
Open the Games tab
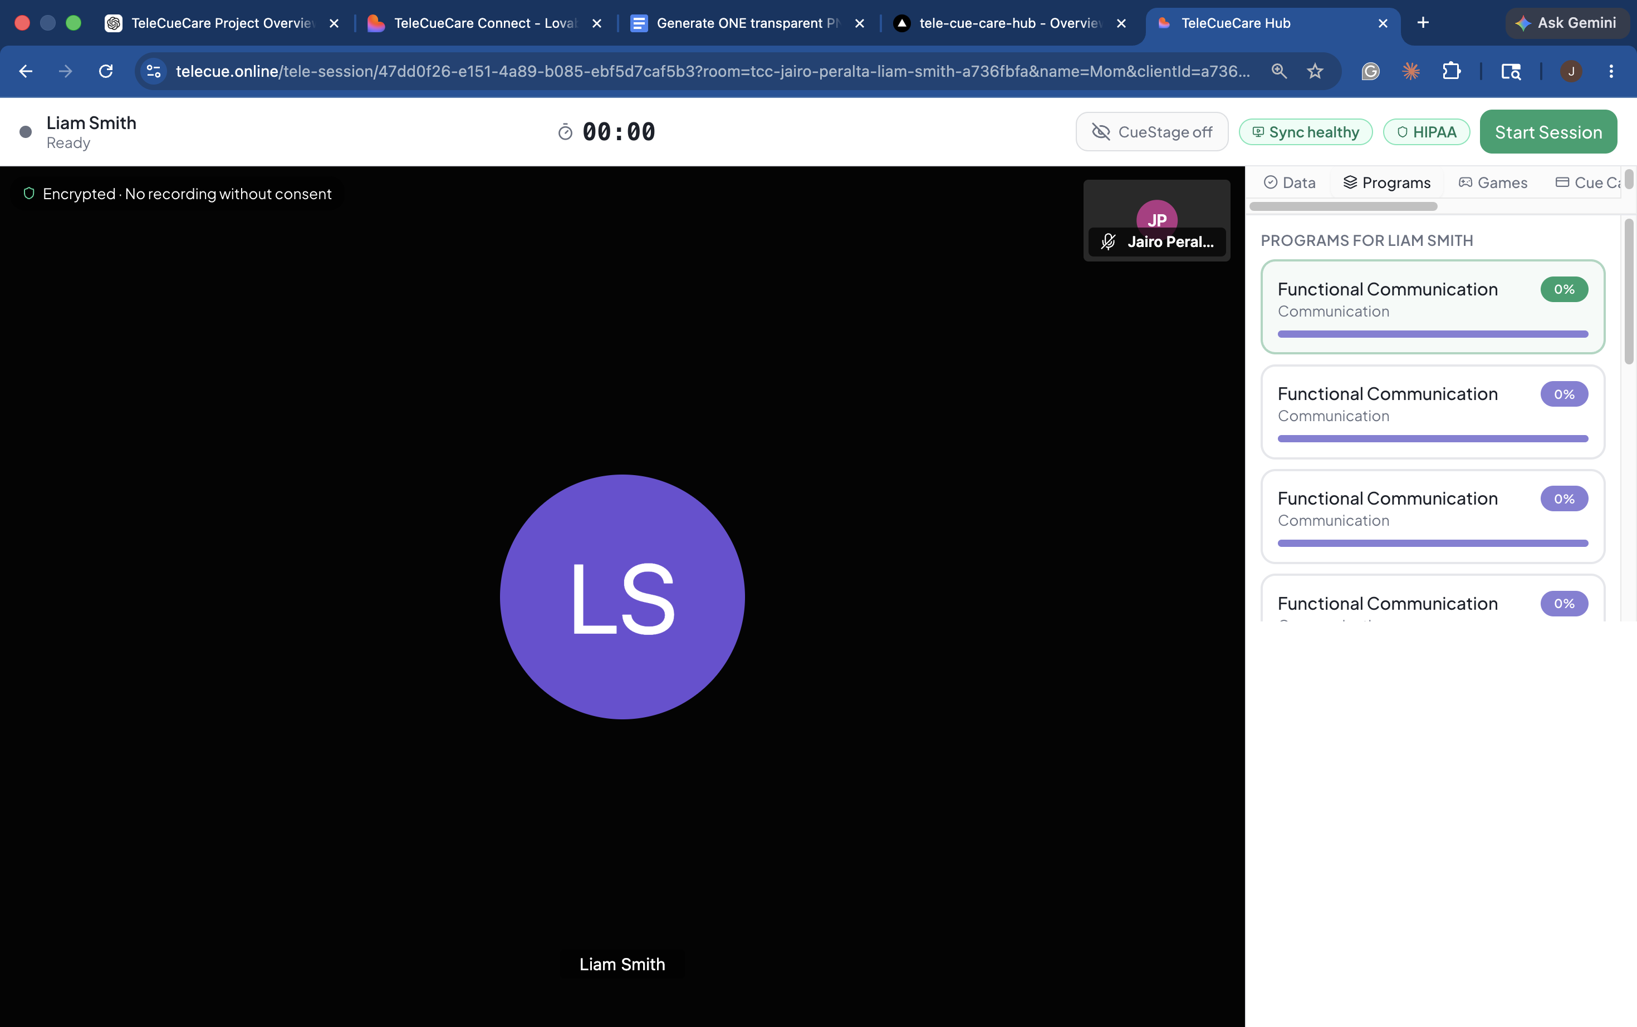(1493, 182)
